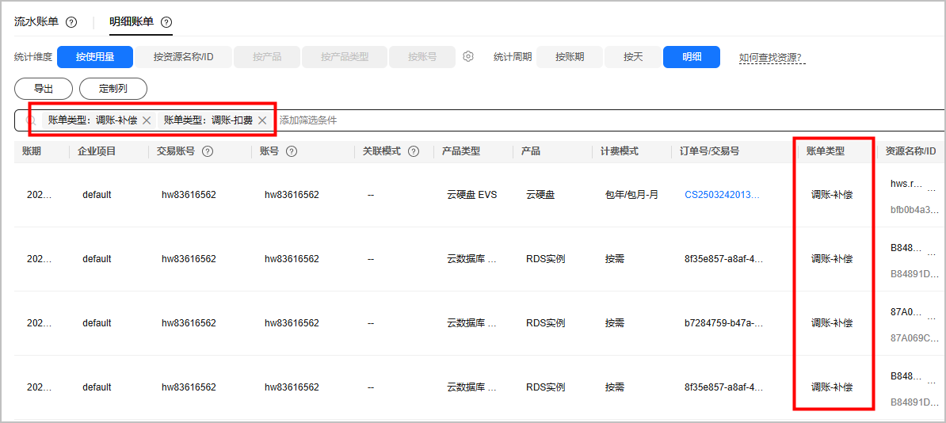Click the 导出 export button
Image resolution: width=946 pixels, height=423 pixels.
point(44,89)
